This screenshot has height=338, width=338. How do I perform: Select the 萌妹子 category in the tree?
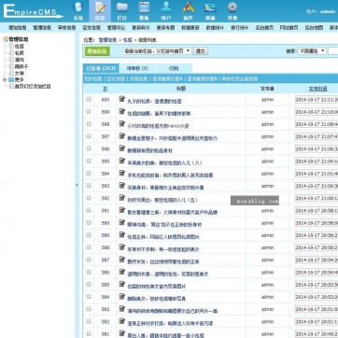pos(21,66)
